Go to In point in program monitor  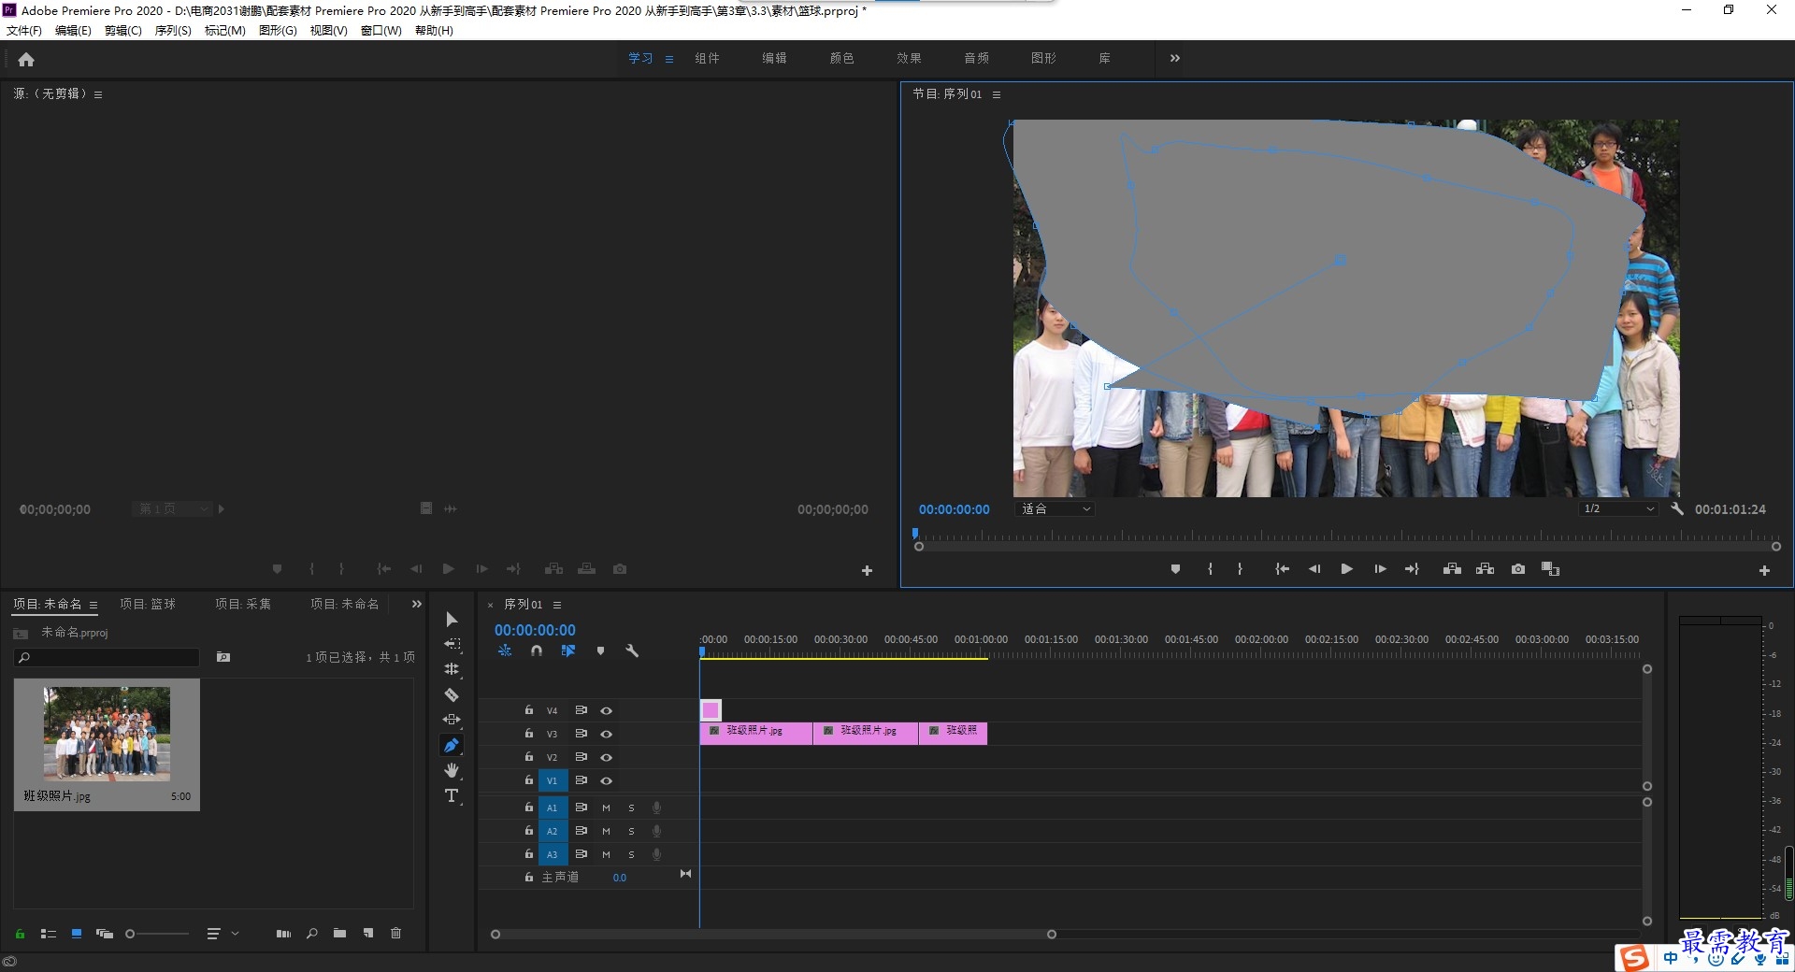pyautogui.click(x=1283, y=568)
